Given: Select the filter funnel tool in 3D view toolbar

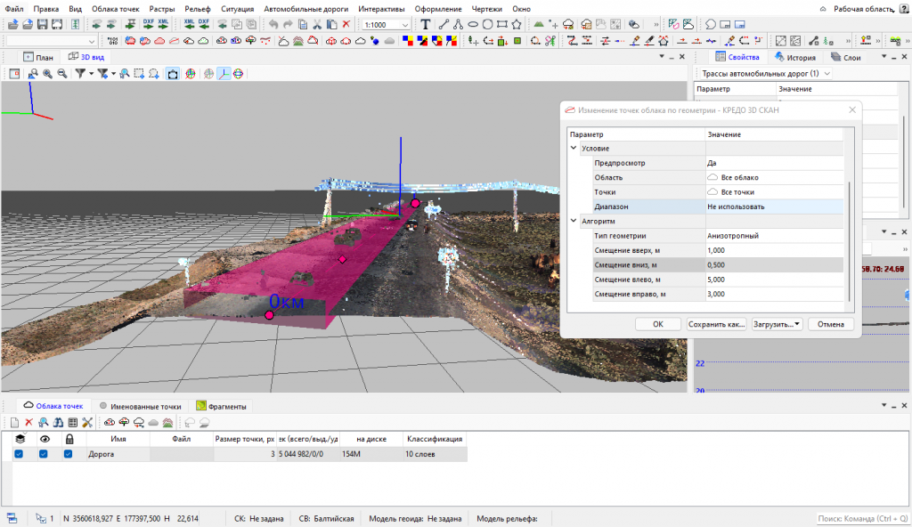Looking at the screenshot, I should tap(81, 73).
